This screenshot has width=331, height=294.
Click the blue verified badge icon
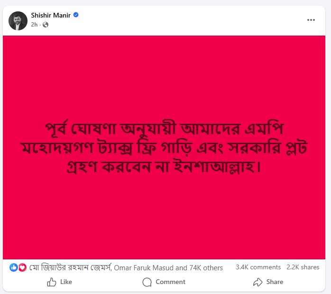pyautogui.click(x=76, y=15)
